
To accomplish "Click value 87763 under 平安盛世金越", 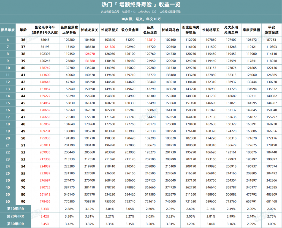I will pos(272,40).
